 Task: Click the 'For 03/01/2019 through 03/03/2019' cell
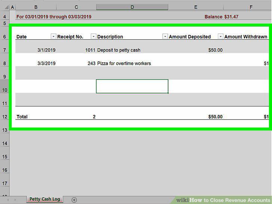click(x=54, y=17)
